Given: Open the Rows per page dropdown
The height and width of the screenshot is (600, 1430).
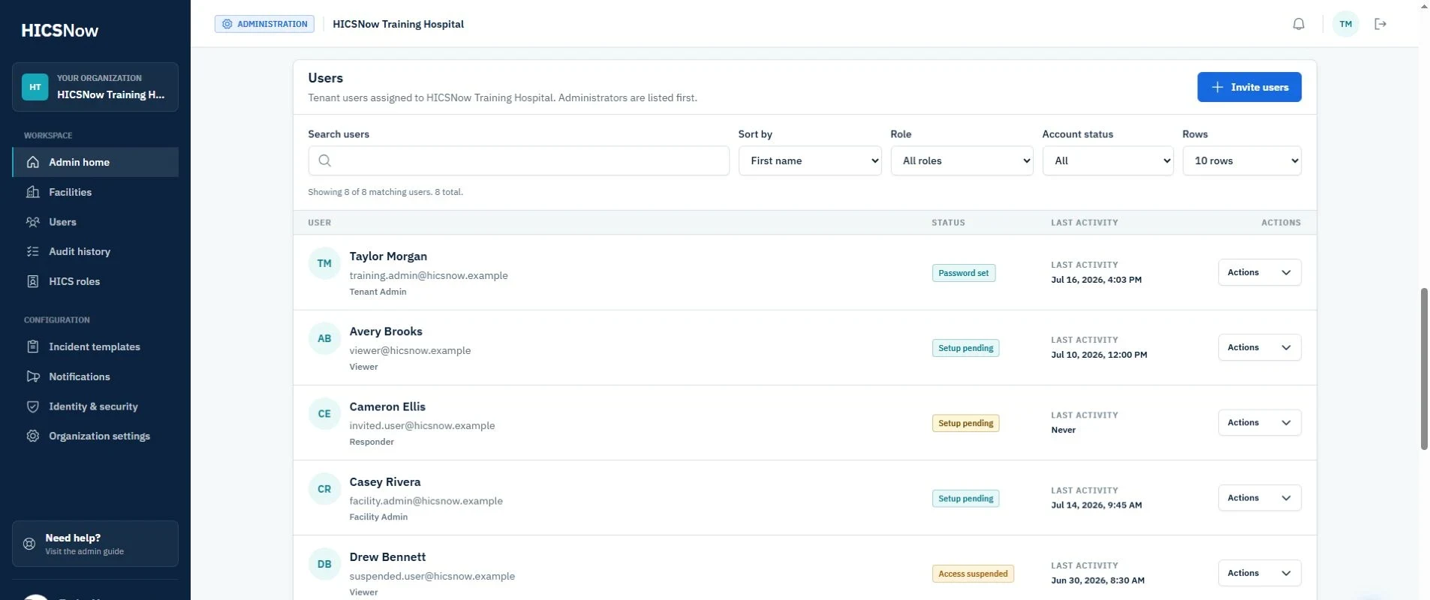Looking at the screenshot, I should click(x=1242, y=160).
